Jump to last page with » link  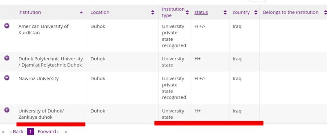(x=66, y=132)
